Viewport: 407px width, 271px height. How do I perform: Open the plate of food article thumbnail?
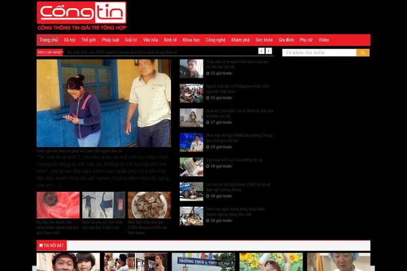pyautogui.click(x=149, y=205)
